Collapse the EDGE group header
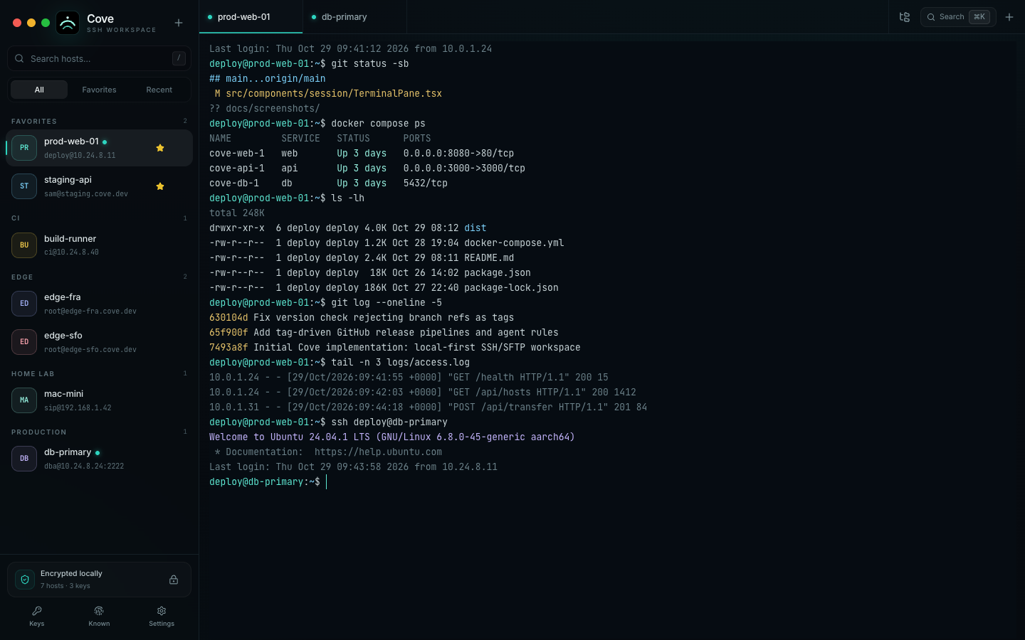Screen dimensions: 1025x640 point(99,277)
